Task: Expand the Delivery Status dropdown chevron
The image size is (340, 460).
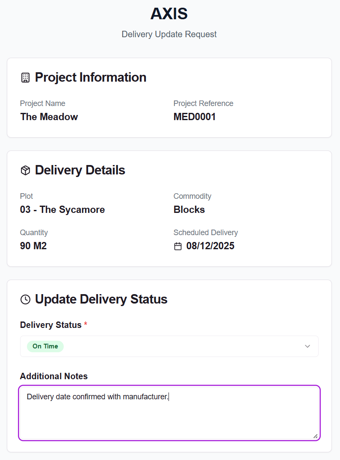Action: pyautogui.click(x=307, y=346)
